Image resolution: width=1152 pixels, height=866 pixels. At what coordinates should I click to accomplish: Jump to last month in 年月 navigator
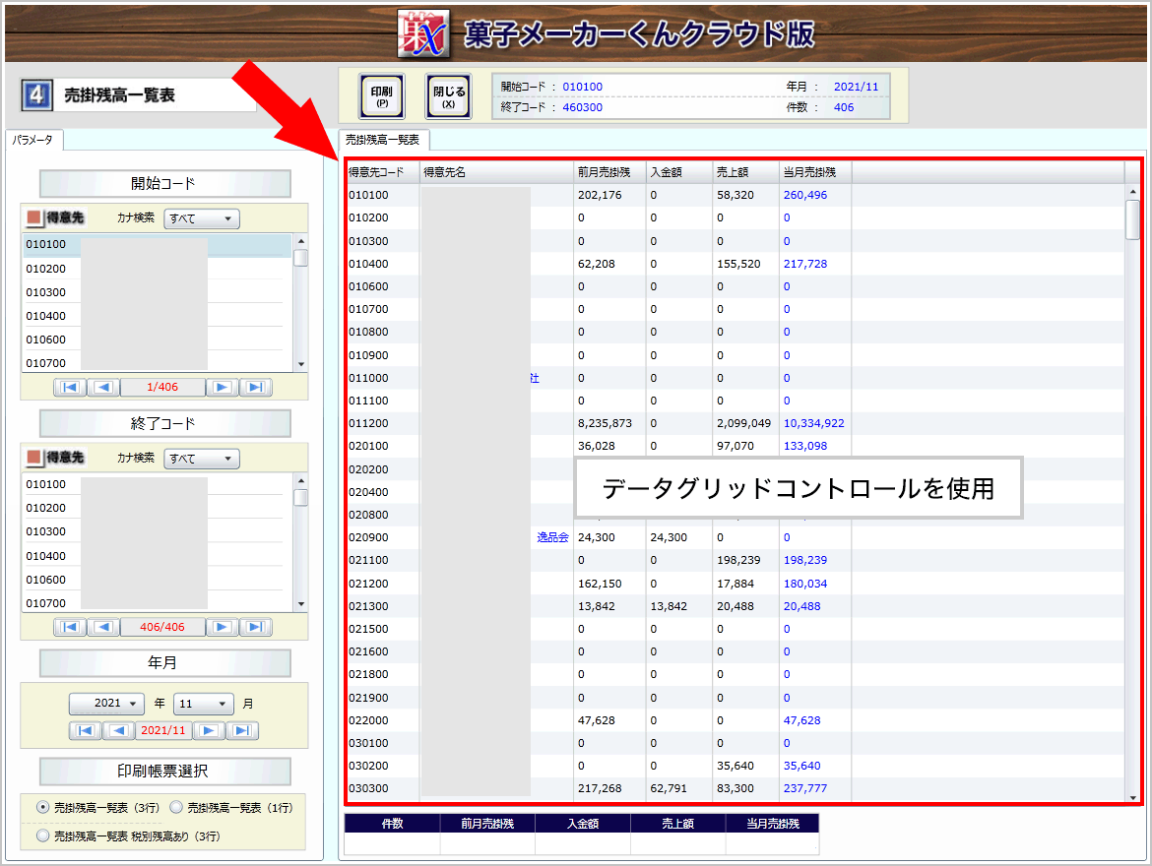[242, 731]
